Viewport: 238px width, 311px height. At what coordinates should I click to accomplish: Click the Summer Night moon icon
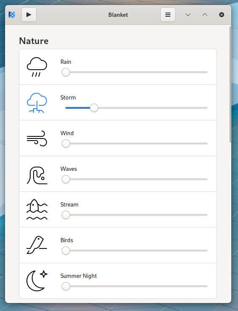37,281
